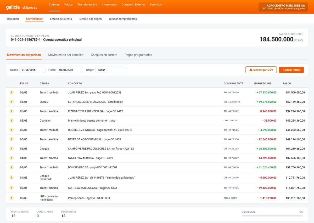Click the concept SYNGENTA AGRO SA pago OC 4399
This screenshot has height=223, width=314.
click(90, 158)
